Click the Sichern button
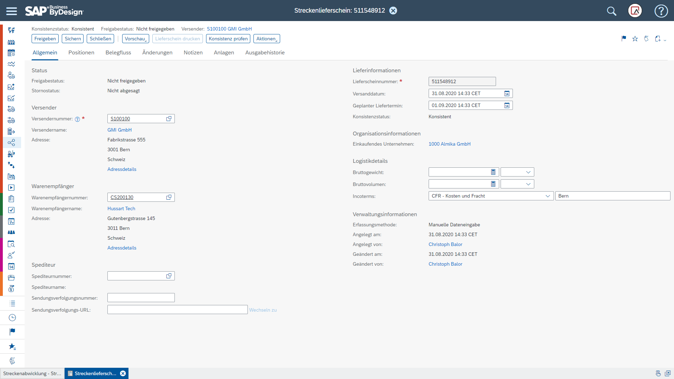This screenshot has height=379, width=674. pos(73,39)
